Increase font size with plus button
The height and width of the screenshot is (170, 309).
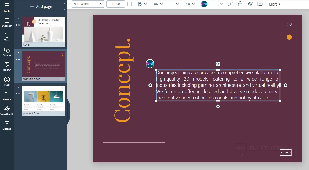tap(123, 4)
